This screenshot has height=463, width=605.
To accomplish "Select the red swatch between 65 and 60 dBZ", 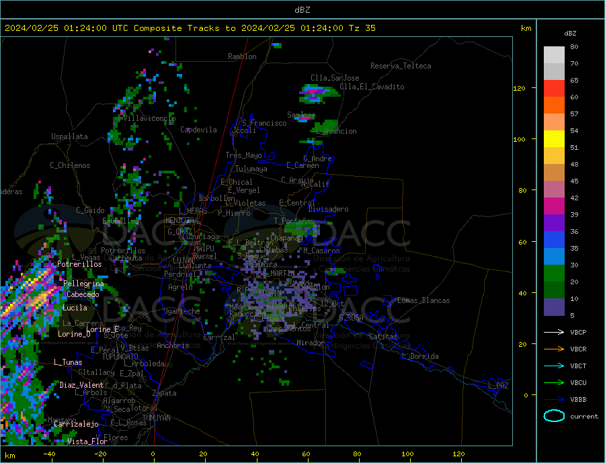I will coord(554,88).
